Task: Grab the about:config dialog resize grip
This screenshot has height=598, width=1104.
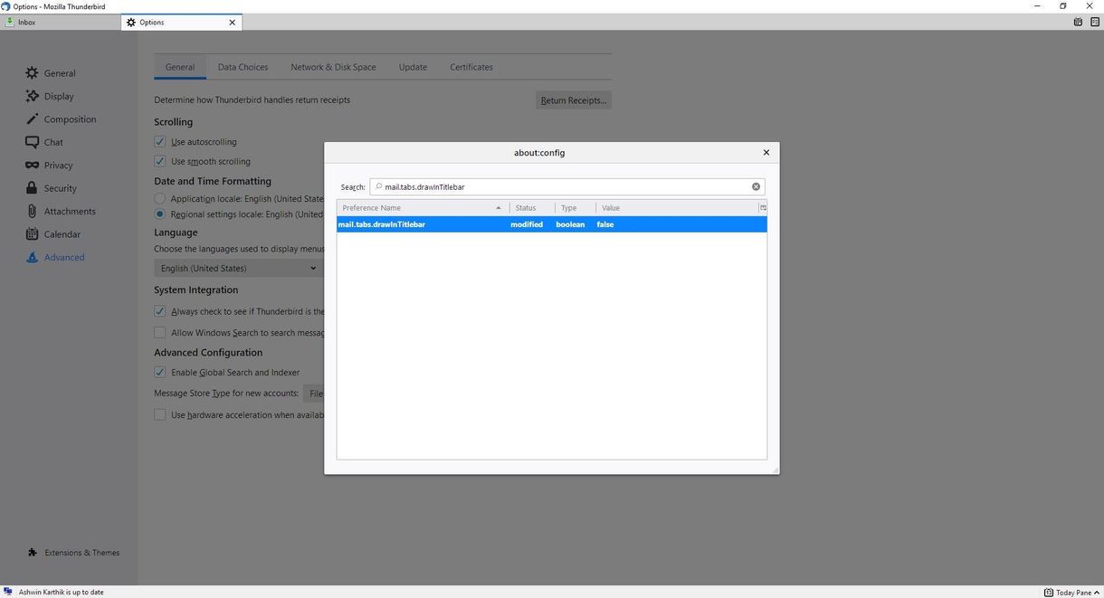Action: point(775,470)
